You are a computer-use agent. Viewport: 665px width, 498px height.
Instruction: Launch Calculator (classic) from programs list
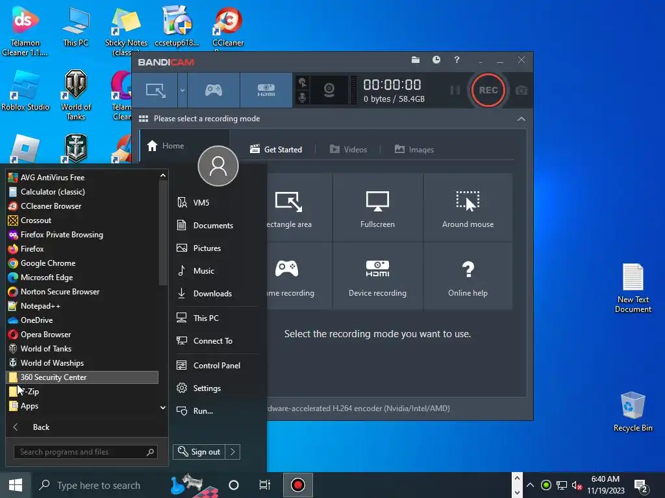tap(83, 192)
